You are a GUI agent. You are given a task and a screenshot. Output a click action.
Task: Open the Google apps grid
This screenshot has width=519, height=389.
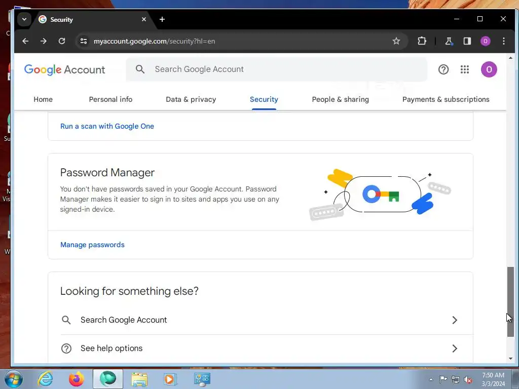click(x=465, y=69)
